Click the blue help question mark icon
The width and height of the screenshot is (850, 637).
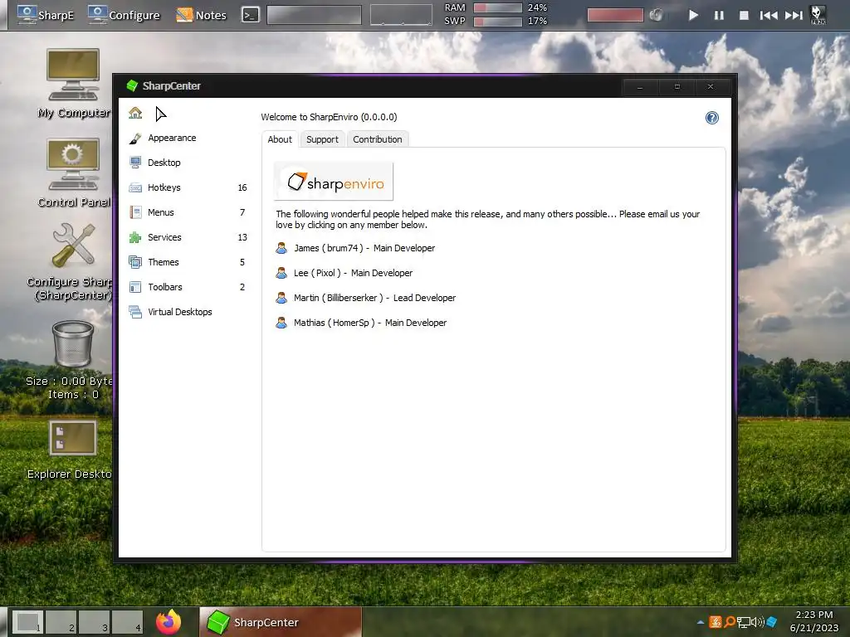(x=711, y=118)
